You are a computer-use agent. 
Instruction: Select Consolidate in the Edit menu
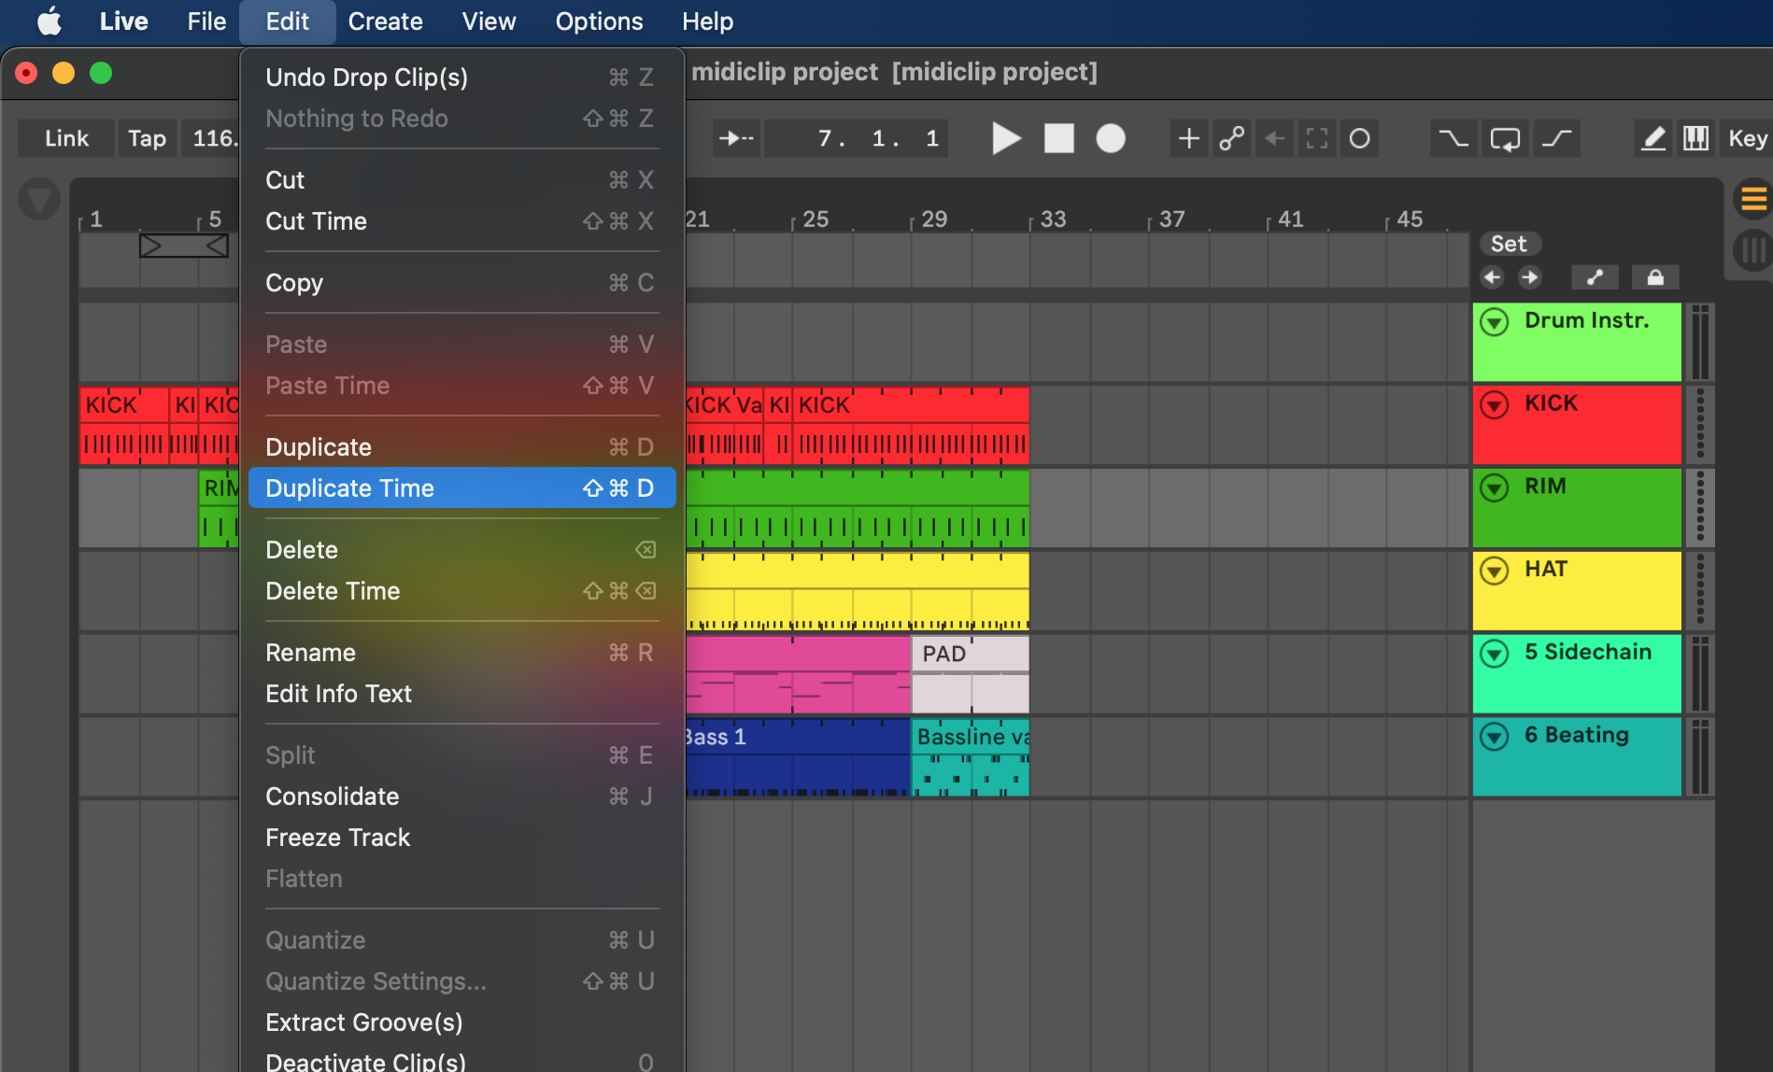pyautogui.click(x=332, y=797)
